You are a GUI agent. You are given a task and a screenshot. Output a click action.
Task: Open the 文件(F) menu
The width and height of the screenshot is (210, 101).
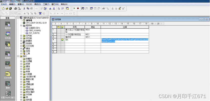[4, 4]
